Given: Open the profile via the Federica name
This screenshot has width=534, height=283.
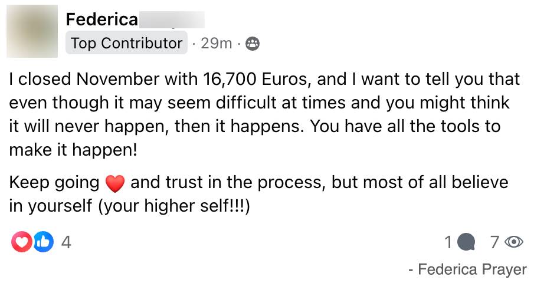Looking at the screenshot, I should click(x=102, y=19).
